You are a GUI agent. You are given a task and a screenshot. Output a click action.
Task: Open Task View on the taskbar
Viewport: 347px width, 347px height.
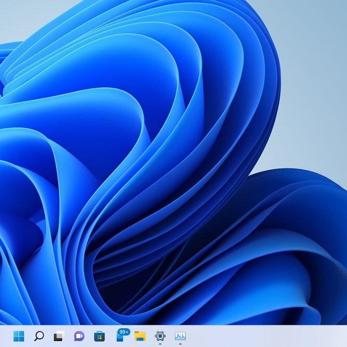(x=59, y=336)
